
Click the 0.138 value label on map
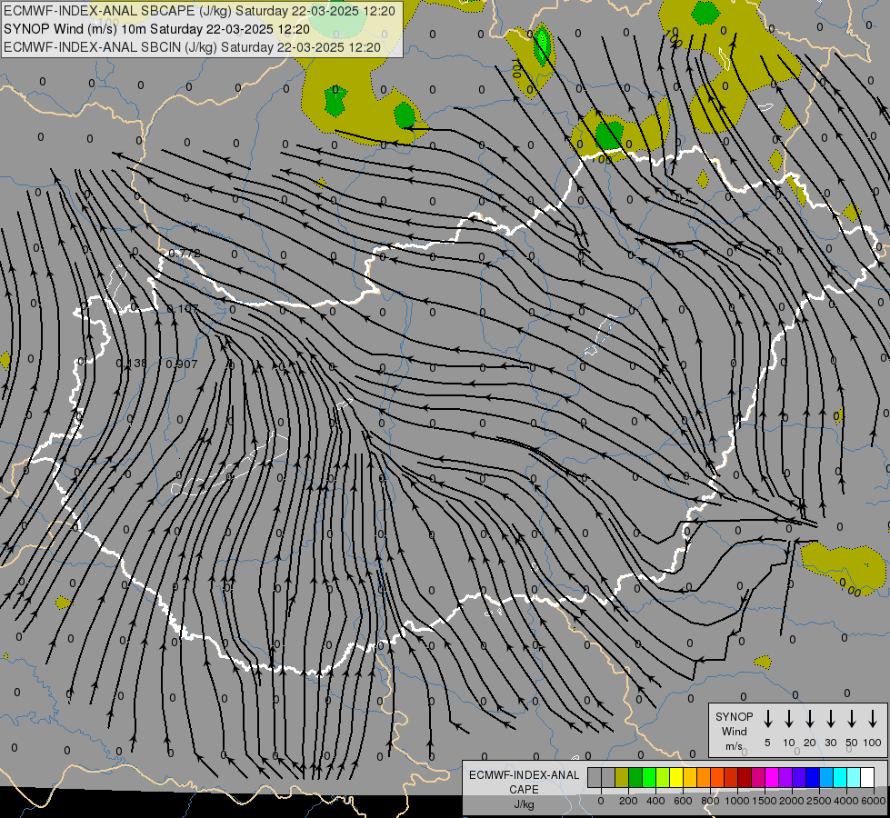tap(131, 364)
